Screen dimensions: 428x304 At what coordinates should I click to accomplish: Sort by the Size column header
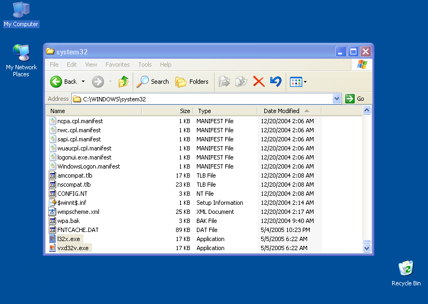point(167,111)
